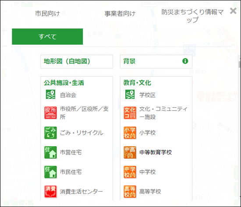Click the green すべて button
Screen dimensions: 241x207
47,37
